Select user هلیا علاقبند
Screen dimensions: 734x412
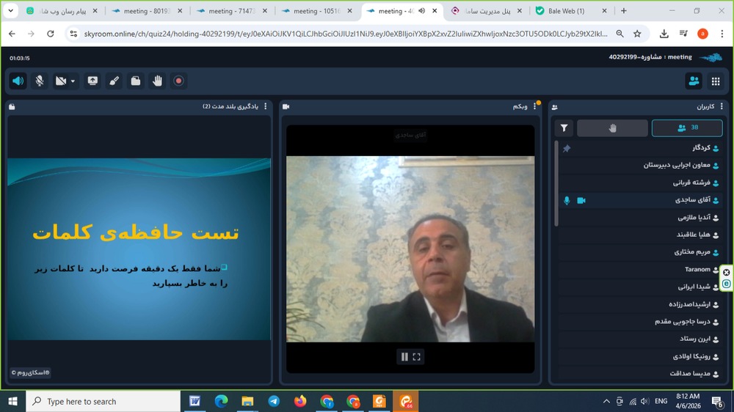click(641, 235)
